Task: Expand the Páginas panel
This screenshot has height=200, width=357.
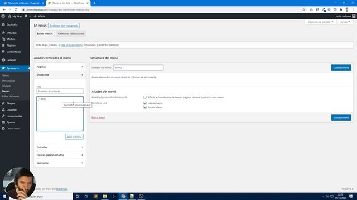Action: click(60, 67)
